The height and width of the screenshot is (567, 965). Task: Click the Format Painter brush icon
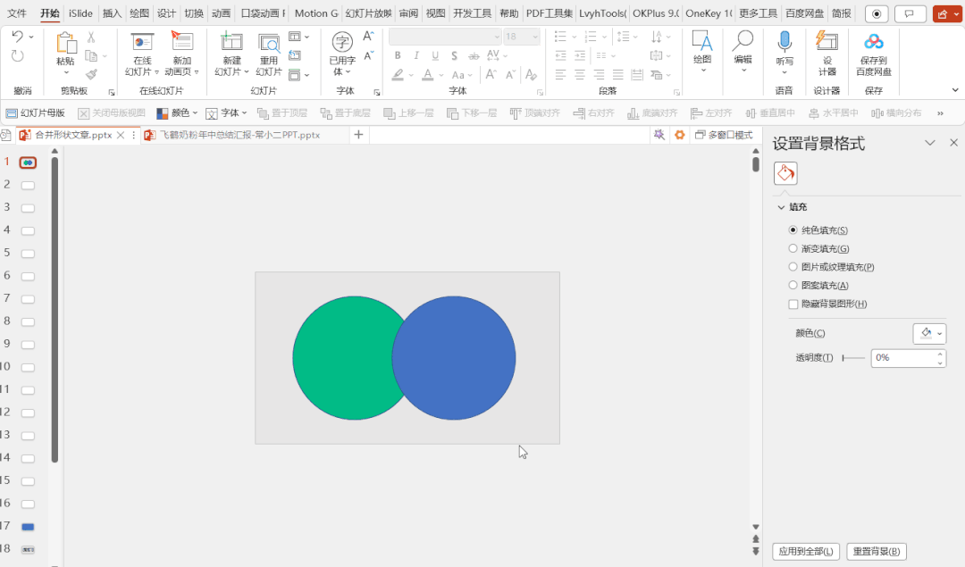point(91,74)
